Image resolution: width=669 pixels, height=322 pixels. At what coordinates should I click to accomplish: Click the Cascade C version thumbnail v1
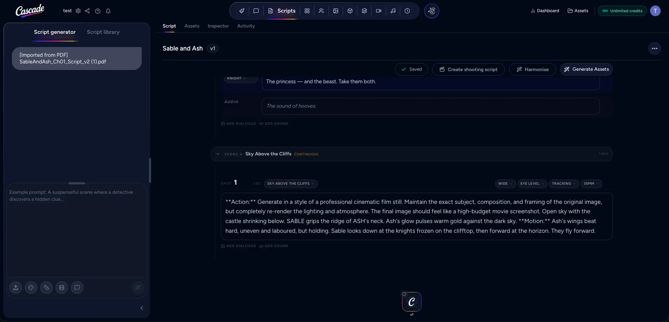pyautogui.click(x=412, y=302)
